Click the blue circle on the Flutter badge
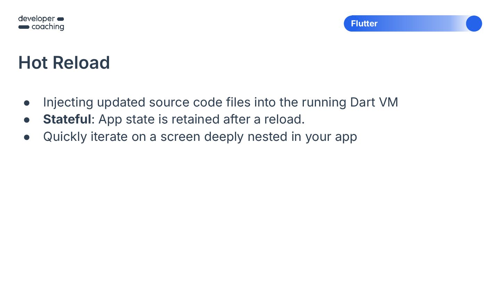Viewport: 500px width, 281px height. pyautogui.click(x=474, y=24)
